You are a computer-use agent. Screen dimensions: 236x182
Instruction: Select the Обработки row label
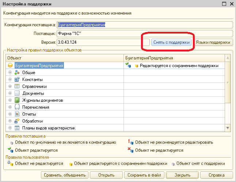point(33,121)
